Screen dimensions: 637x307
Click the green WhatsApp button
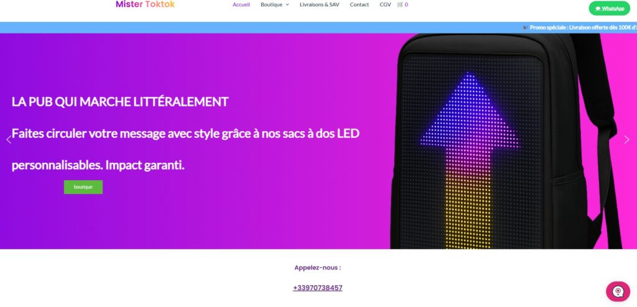(x=610, y=9)
